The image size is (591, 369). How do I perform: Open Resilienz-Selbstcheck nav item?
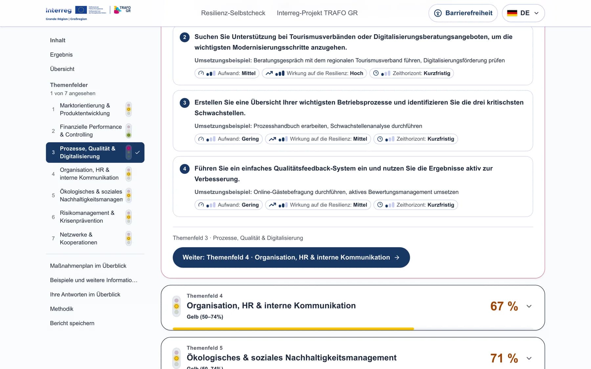pyautogui.click(x=233, y=13)
